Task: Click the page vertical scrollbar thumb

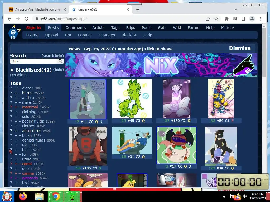Action: tap(264, 52)
